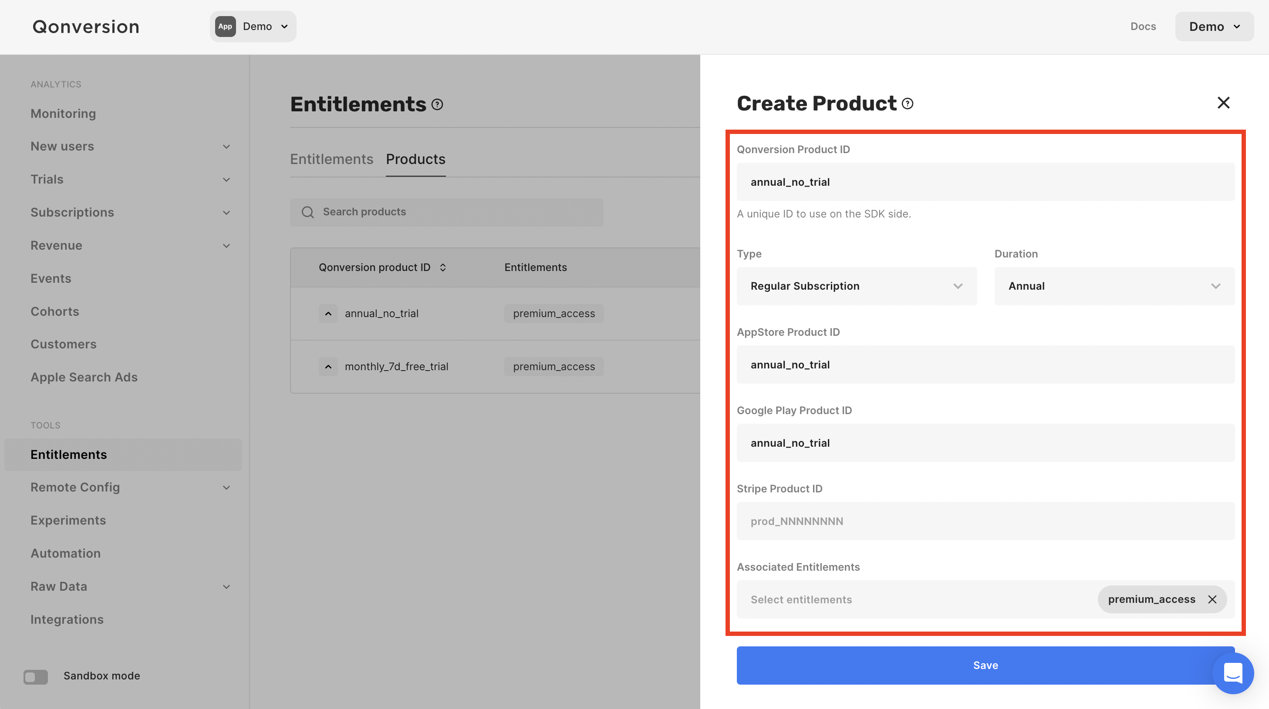The height and width of the screenshot is (709, 1269).
Task: Expand the Revenue sidebar section
Action: coord(226,245)
